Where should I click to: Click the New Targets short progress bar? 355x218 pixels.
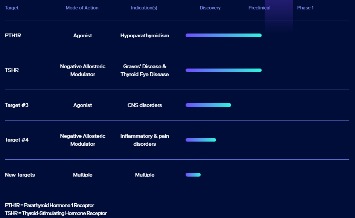[193, 175]
